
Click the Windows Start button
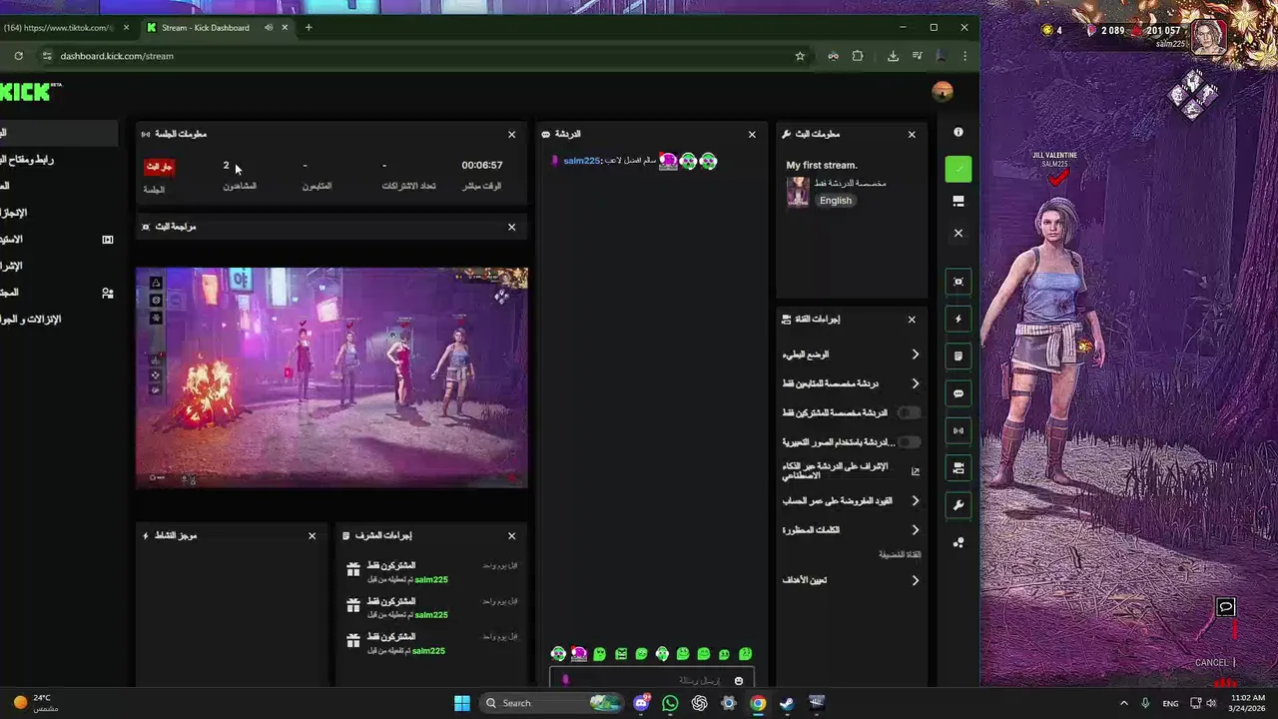462,703
